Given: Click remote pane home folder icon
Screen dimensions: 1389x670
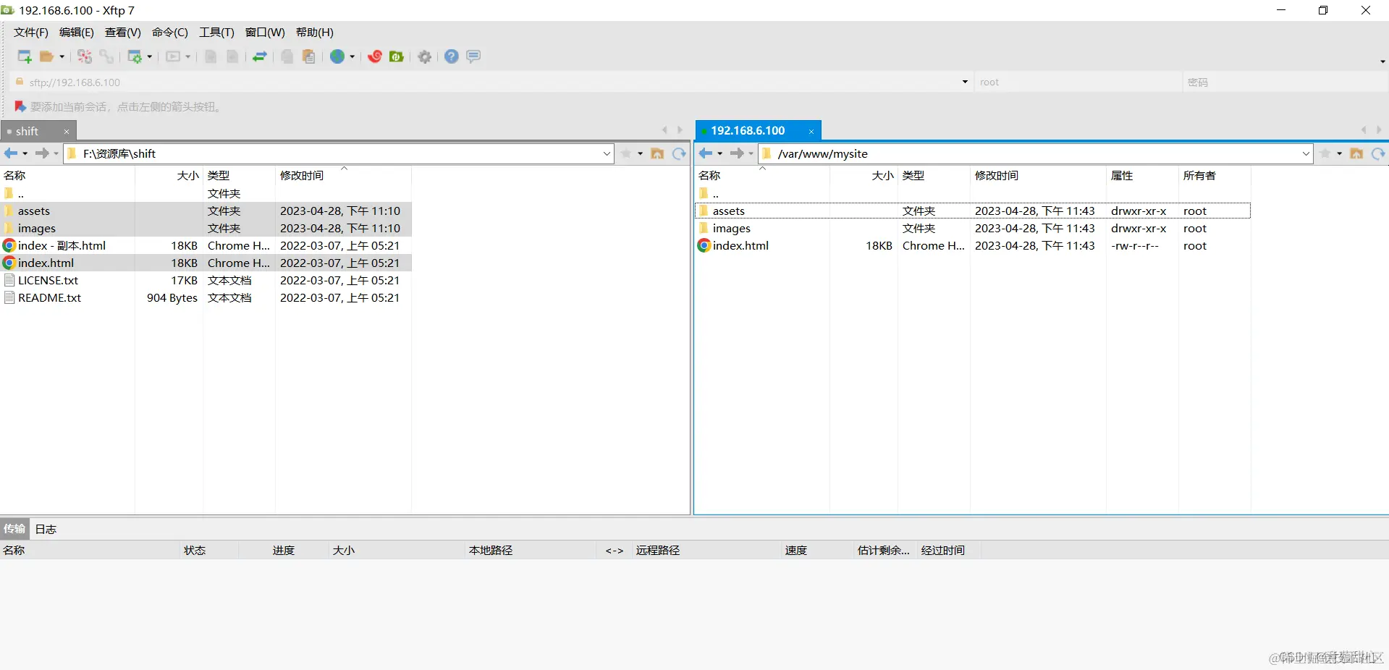Looking at the screenshot, I should [x=1356, y=153].
